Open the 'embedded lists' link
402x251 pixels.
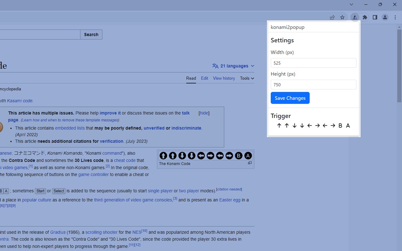pos(70,128)
